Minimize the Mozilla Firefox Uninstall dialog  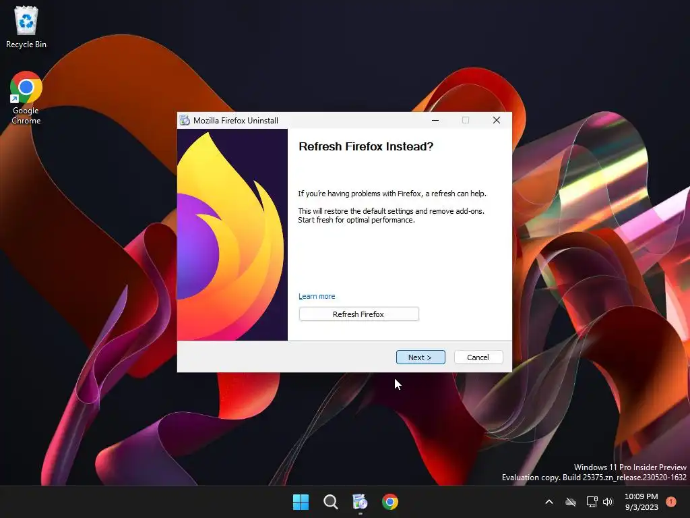coord(435,120)
